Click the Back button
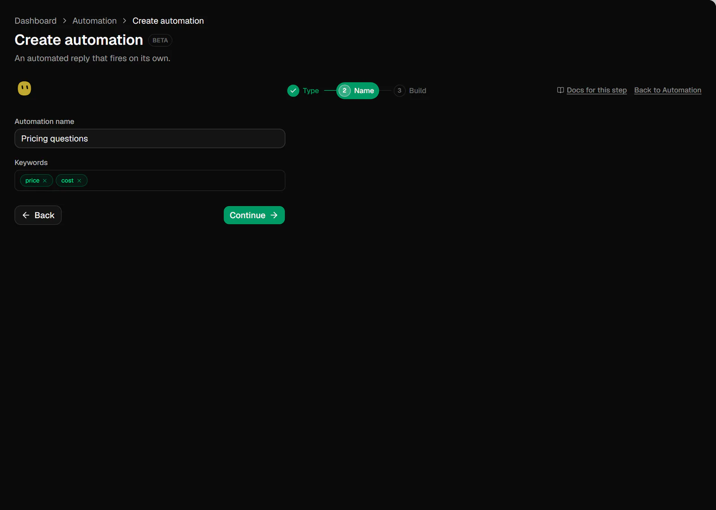 (x=38, y=215)
